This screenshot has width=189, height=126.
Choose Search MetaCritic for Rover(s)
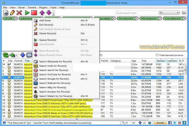pos(66,96)
